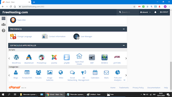Image resolution: width=172 pixels, height=97 pixels.
Task: Open the Blogs category icon
Action: pyautogui.click(x=16, y=72)
